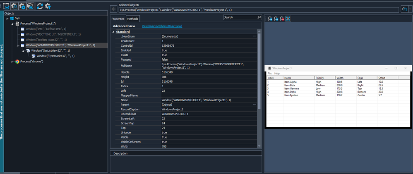Switch to the Methods tab
413x174 pixels.
click(133, 19)
